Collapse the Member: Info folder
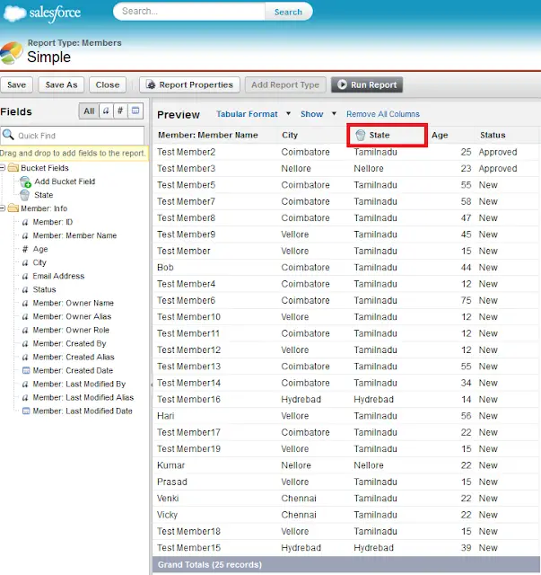 pyautogui.click(x=3, y=208)
